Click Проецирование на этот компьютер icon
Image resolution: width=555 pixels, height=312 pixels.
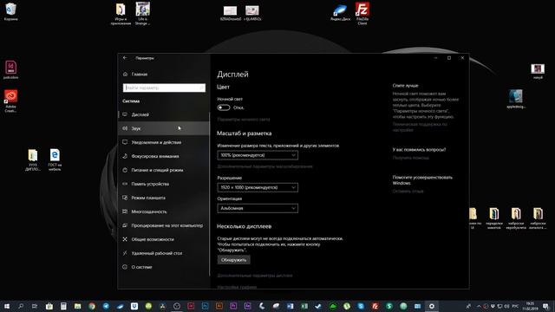click(x=125, y=225)
